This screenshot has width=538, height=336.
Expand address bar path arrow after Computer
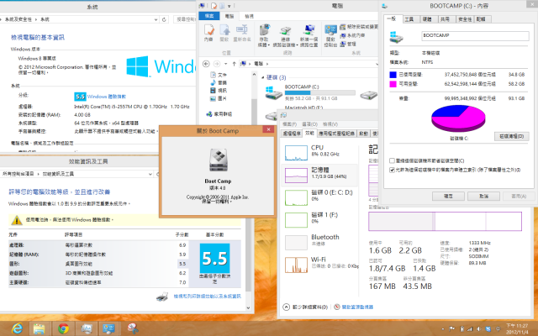click(267, 64)
